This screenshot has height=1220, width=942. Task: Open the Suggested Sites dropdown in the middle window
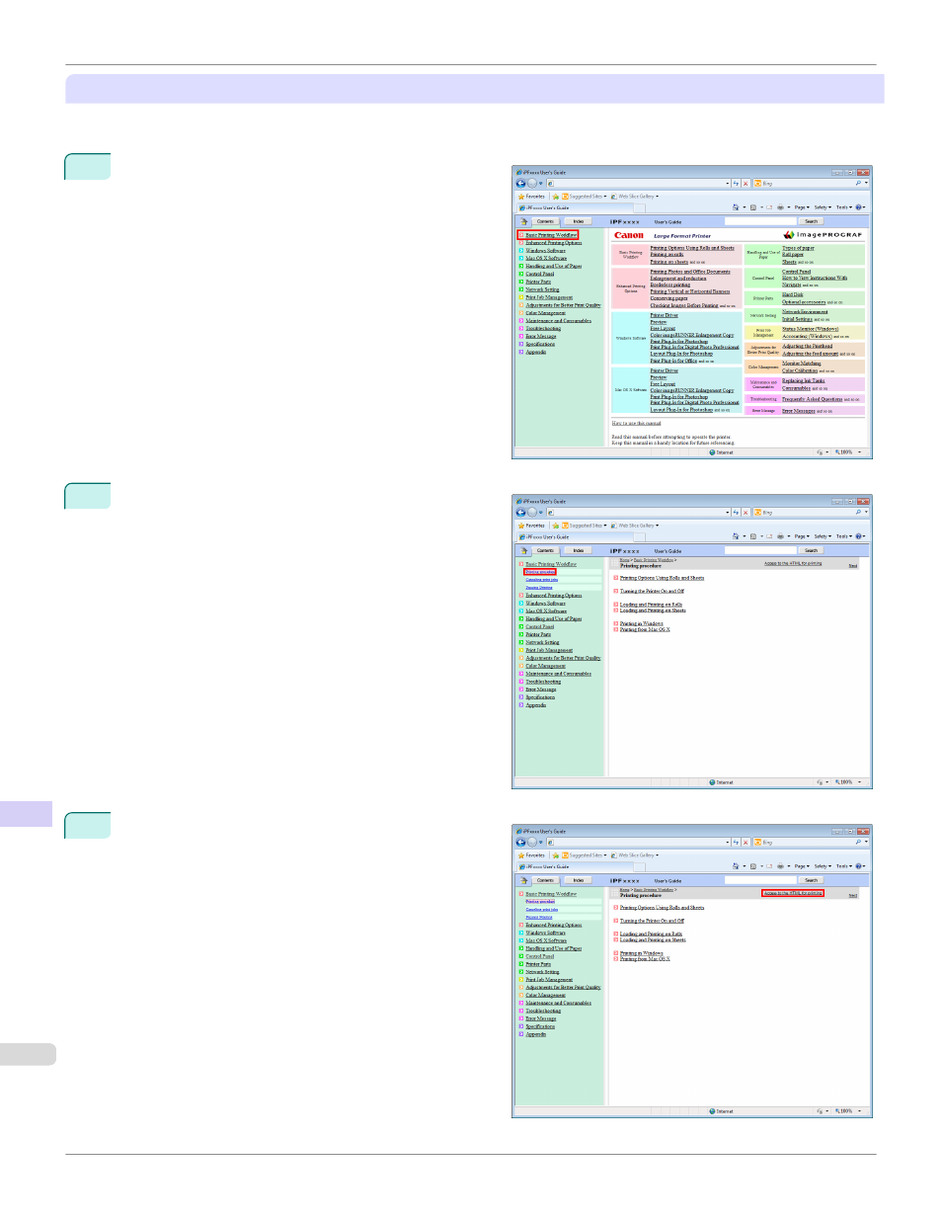click(585, 526)
